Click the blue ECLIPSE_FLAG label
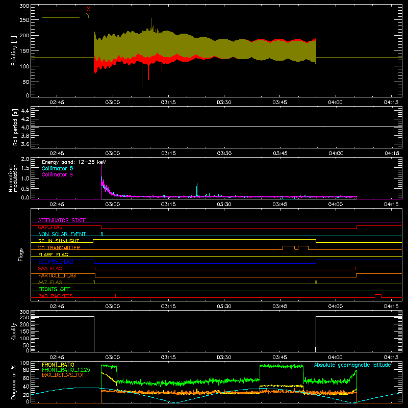The image size is (408, 408). point(56,262)
